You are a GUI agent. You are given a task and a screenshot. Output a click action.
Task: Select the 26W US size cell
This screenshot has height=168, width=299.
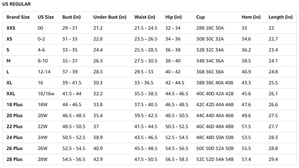(x=43, y=148)
